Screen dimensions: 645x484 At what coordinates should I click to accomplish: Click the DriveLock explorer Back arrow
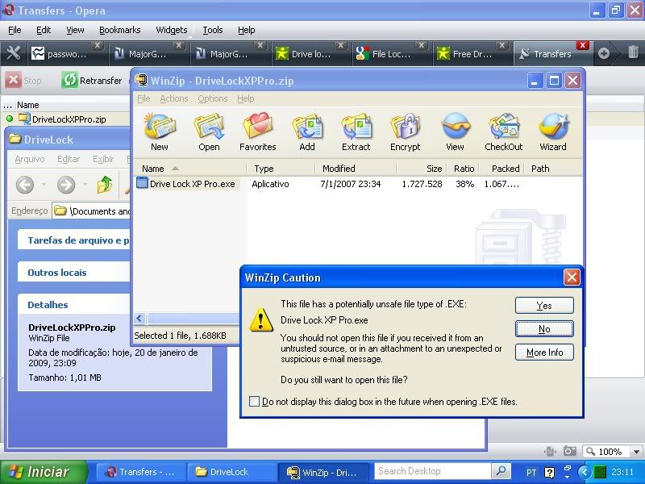point(25,185)
